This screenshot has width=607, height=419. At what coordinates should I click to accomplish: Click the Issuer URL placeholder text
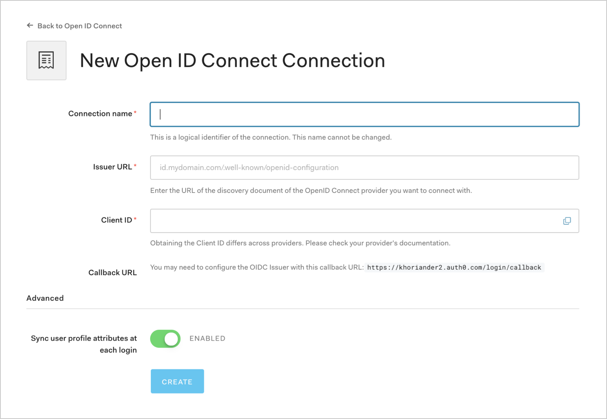click(x=249, y=168)
